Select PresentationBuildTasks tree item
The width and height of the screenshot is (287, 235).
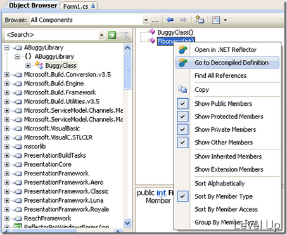pyautogui.click(x=55, y=155)
